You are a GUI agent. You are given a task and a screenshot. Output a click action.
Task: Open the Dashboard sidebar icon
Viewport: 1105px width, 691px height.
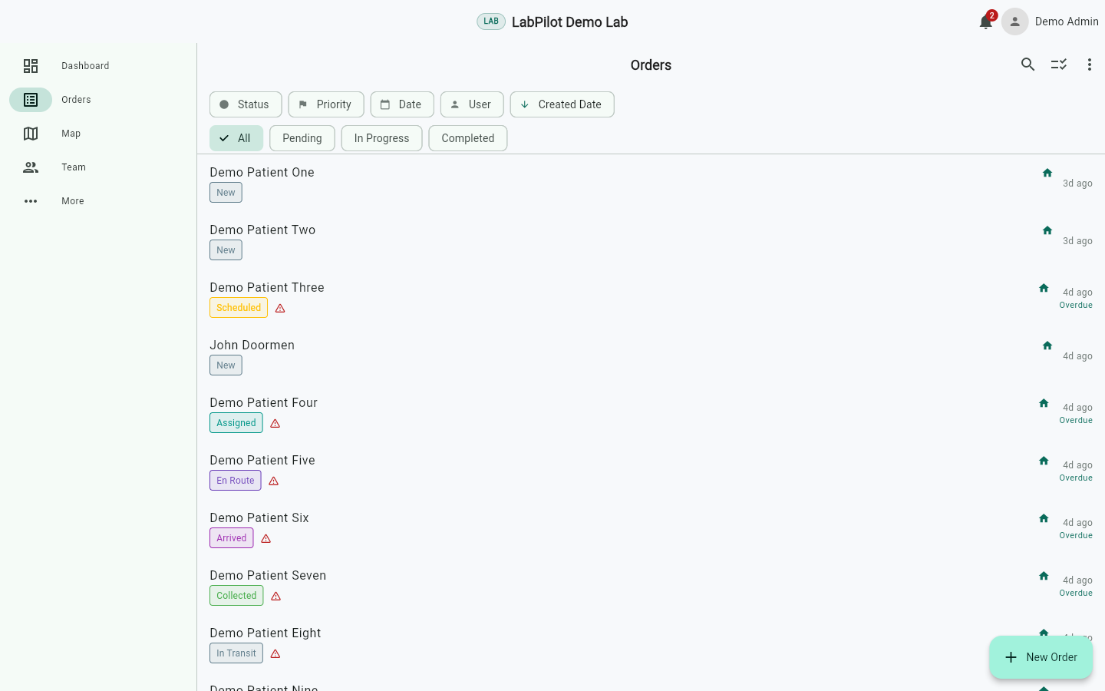(x=31, y=66)
